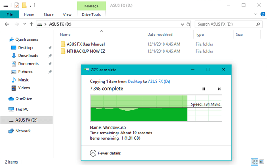
Task: Sort by the Name column header
Action: pos(65,35)
